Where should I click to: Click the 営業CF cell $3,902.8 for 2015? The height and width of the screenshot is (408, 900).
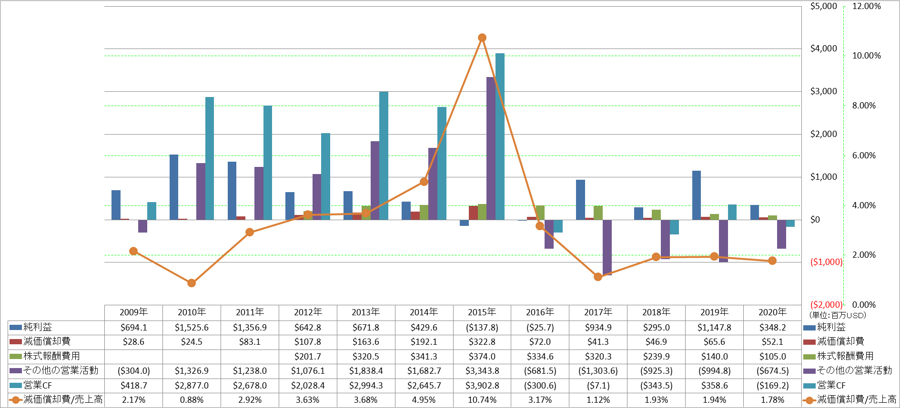pyautogui.click(x=482, y=386)
